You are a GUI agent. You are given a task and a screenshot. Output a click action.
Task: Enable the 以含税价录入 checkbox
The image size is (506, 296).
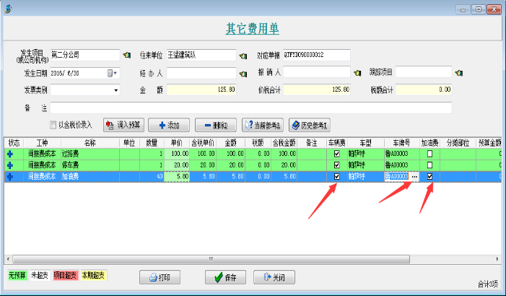(53, 124)
